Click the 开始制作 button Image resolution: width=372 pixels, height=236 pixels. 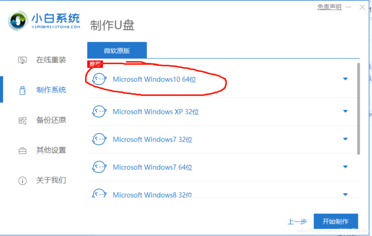(x=336, y=222)
